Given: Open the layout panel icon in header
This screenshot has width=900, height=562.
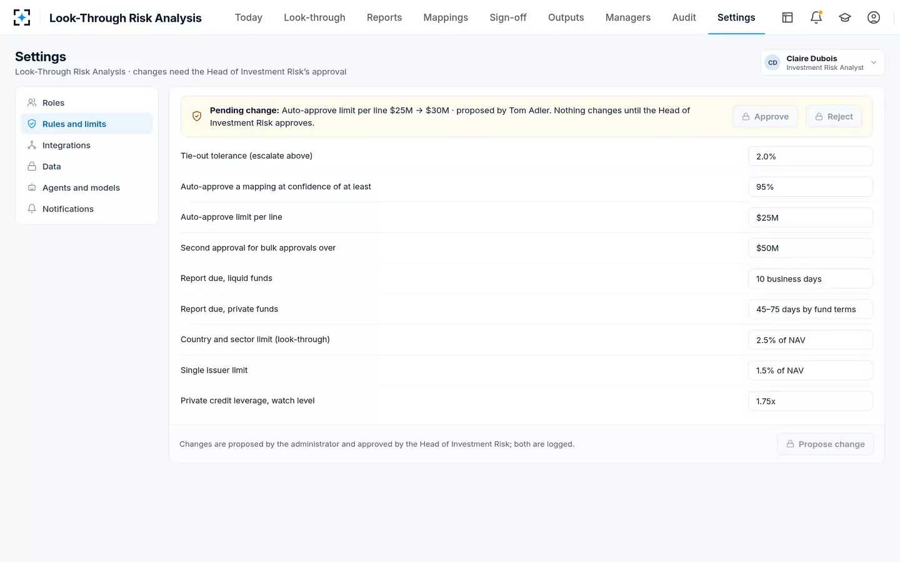Looking at the screenshot, I should click(787, 17).
